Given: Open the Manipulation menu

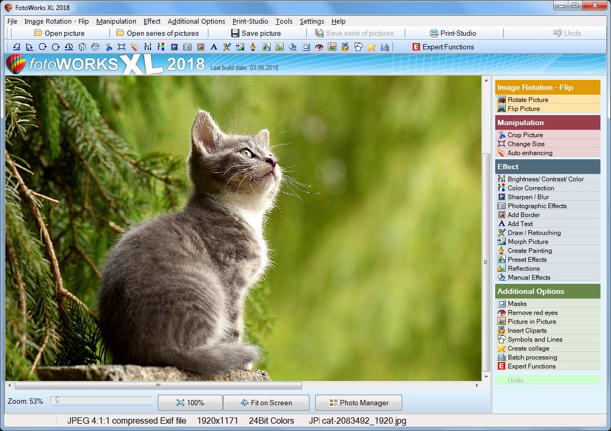Looking at the screenshot, I should 116,22.
